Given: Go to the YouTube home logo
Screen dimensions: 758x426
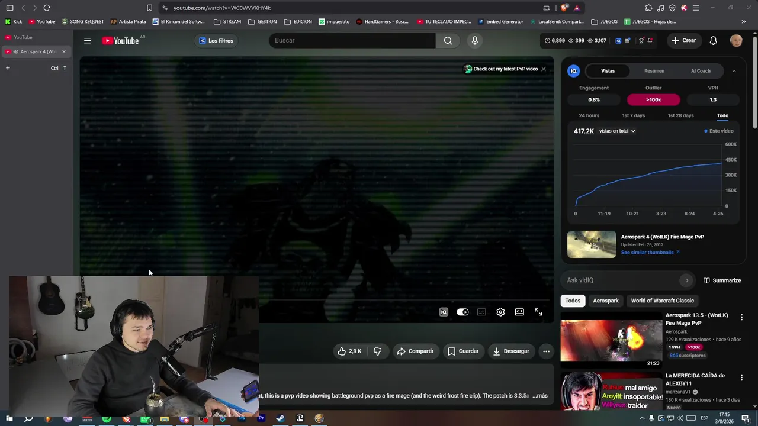Looking at the screenshot, I should 120,41.
